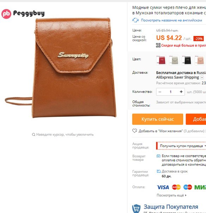Choose the black bag color option
The height and width of the screenshot is (213, 206).
pyautogui.click(x=187, y=60)
